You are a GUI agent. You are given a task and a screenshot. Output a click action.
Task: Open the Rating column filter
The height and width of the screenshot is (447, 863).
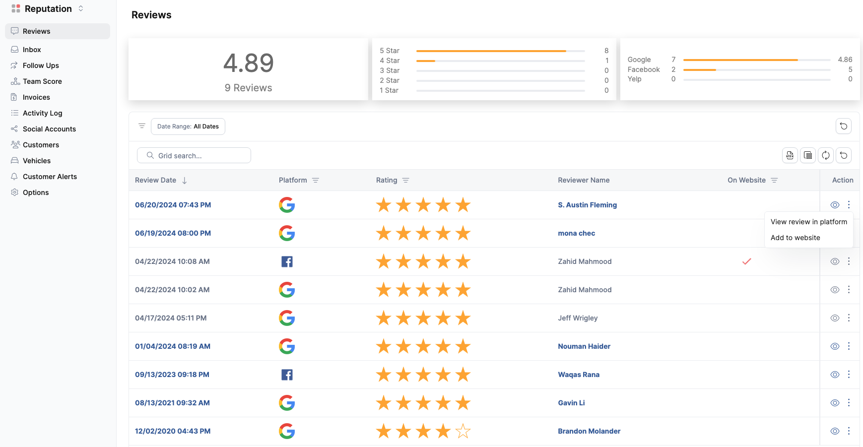(x=406, y=180)
